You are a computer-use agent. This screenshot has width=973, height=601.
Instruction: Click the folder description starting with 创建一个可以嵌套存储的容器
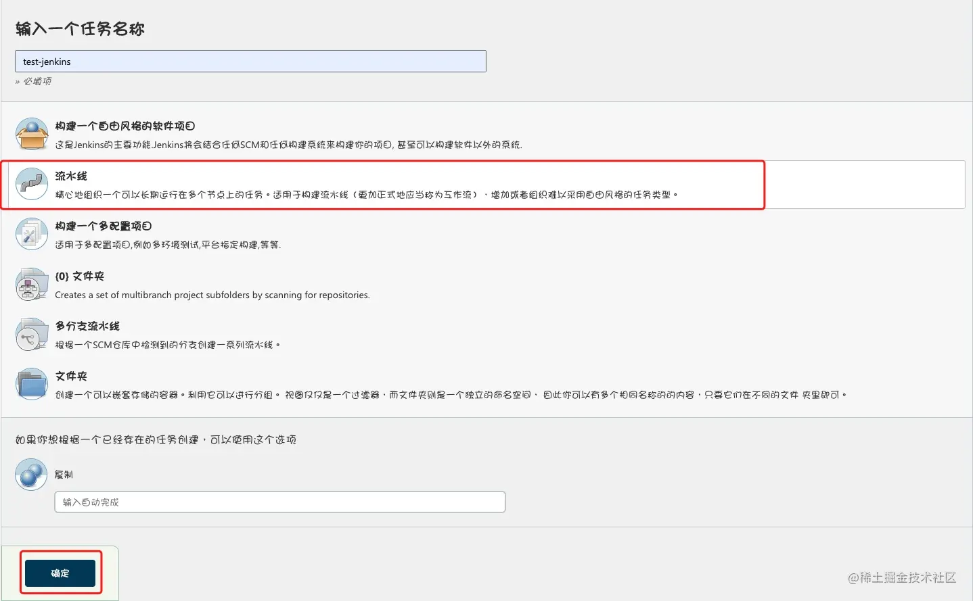pos(451,395)
